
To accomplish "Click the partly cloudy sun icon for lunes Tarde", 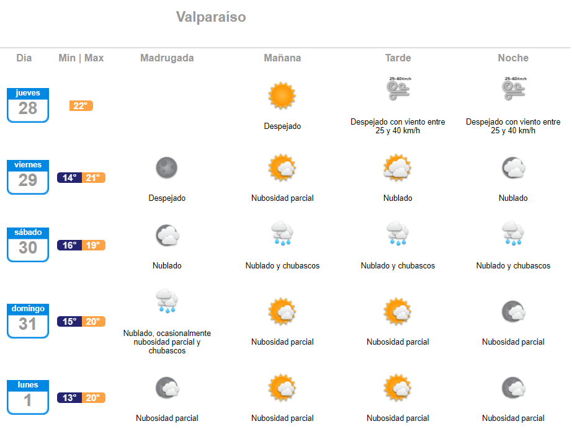I will click(x=398, y=387).
